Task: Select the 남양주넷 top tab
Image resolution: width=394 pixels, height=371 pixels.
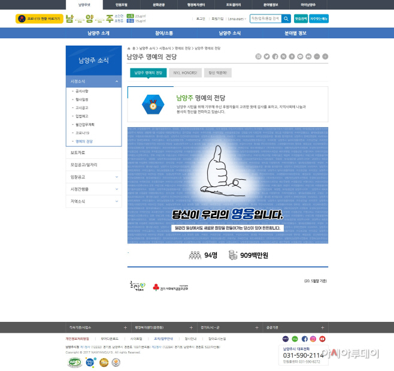Action: (x=84, y=5)
